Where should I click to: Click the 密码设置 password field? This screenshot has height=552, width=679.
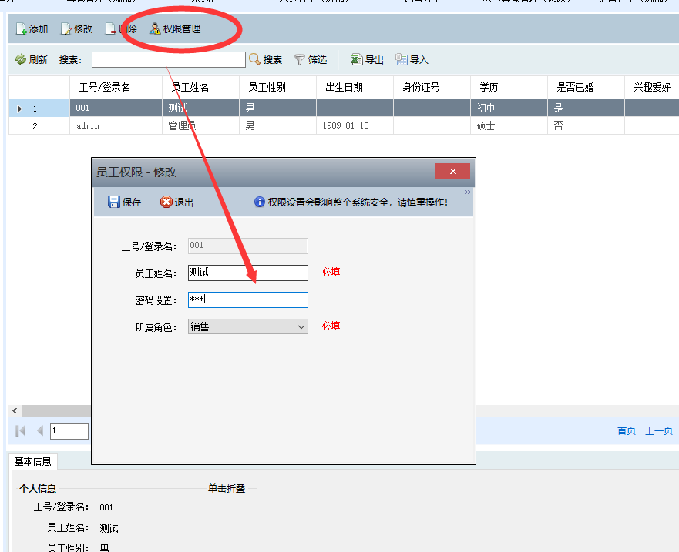pyautogui.click(x=248, y=300)
